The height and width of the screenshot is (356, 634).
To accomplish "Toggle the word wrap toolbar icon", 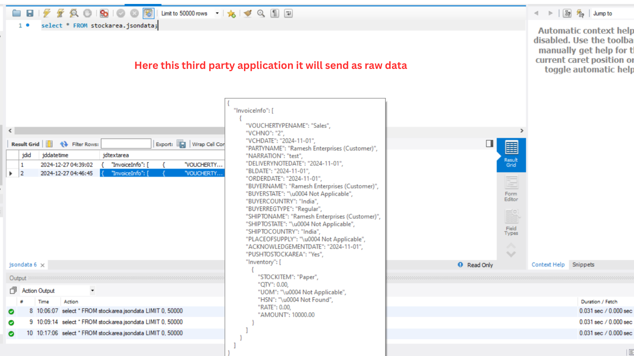I will pos(288,14).
